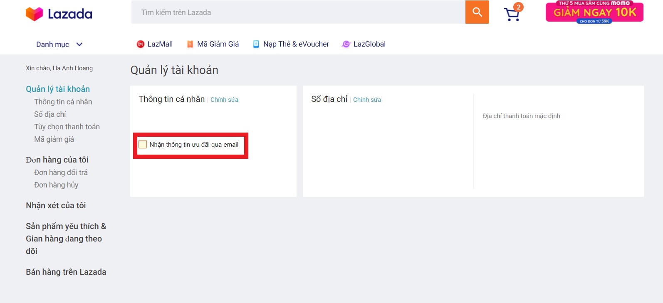Go to Nhận xét của tôi
Viewport: 663px width, 303px height.
(x=56, y=205)
